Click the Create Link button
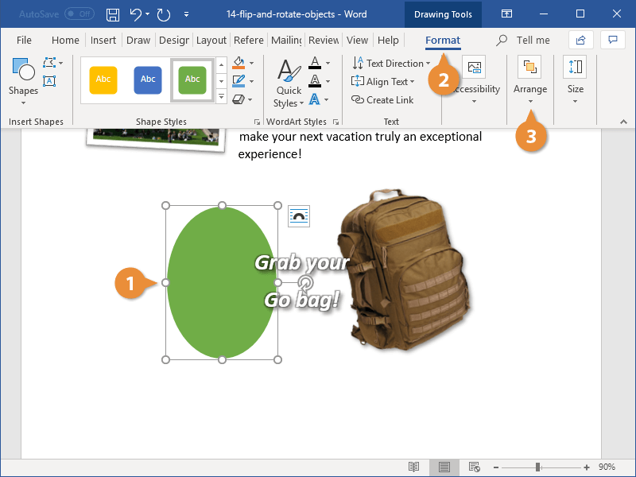This screenshot has width=636, height=477. 382,100
